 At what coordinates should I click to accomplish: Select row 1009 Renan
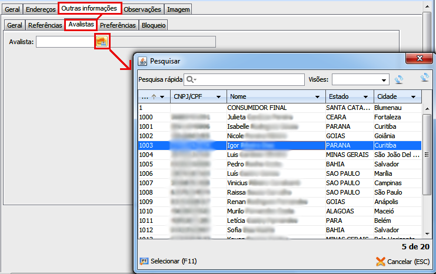[279, 202]
